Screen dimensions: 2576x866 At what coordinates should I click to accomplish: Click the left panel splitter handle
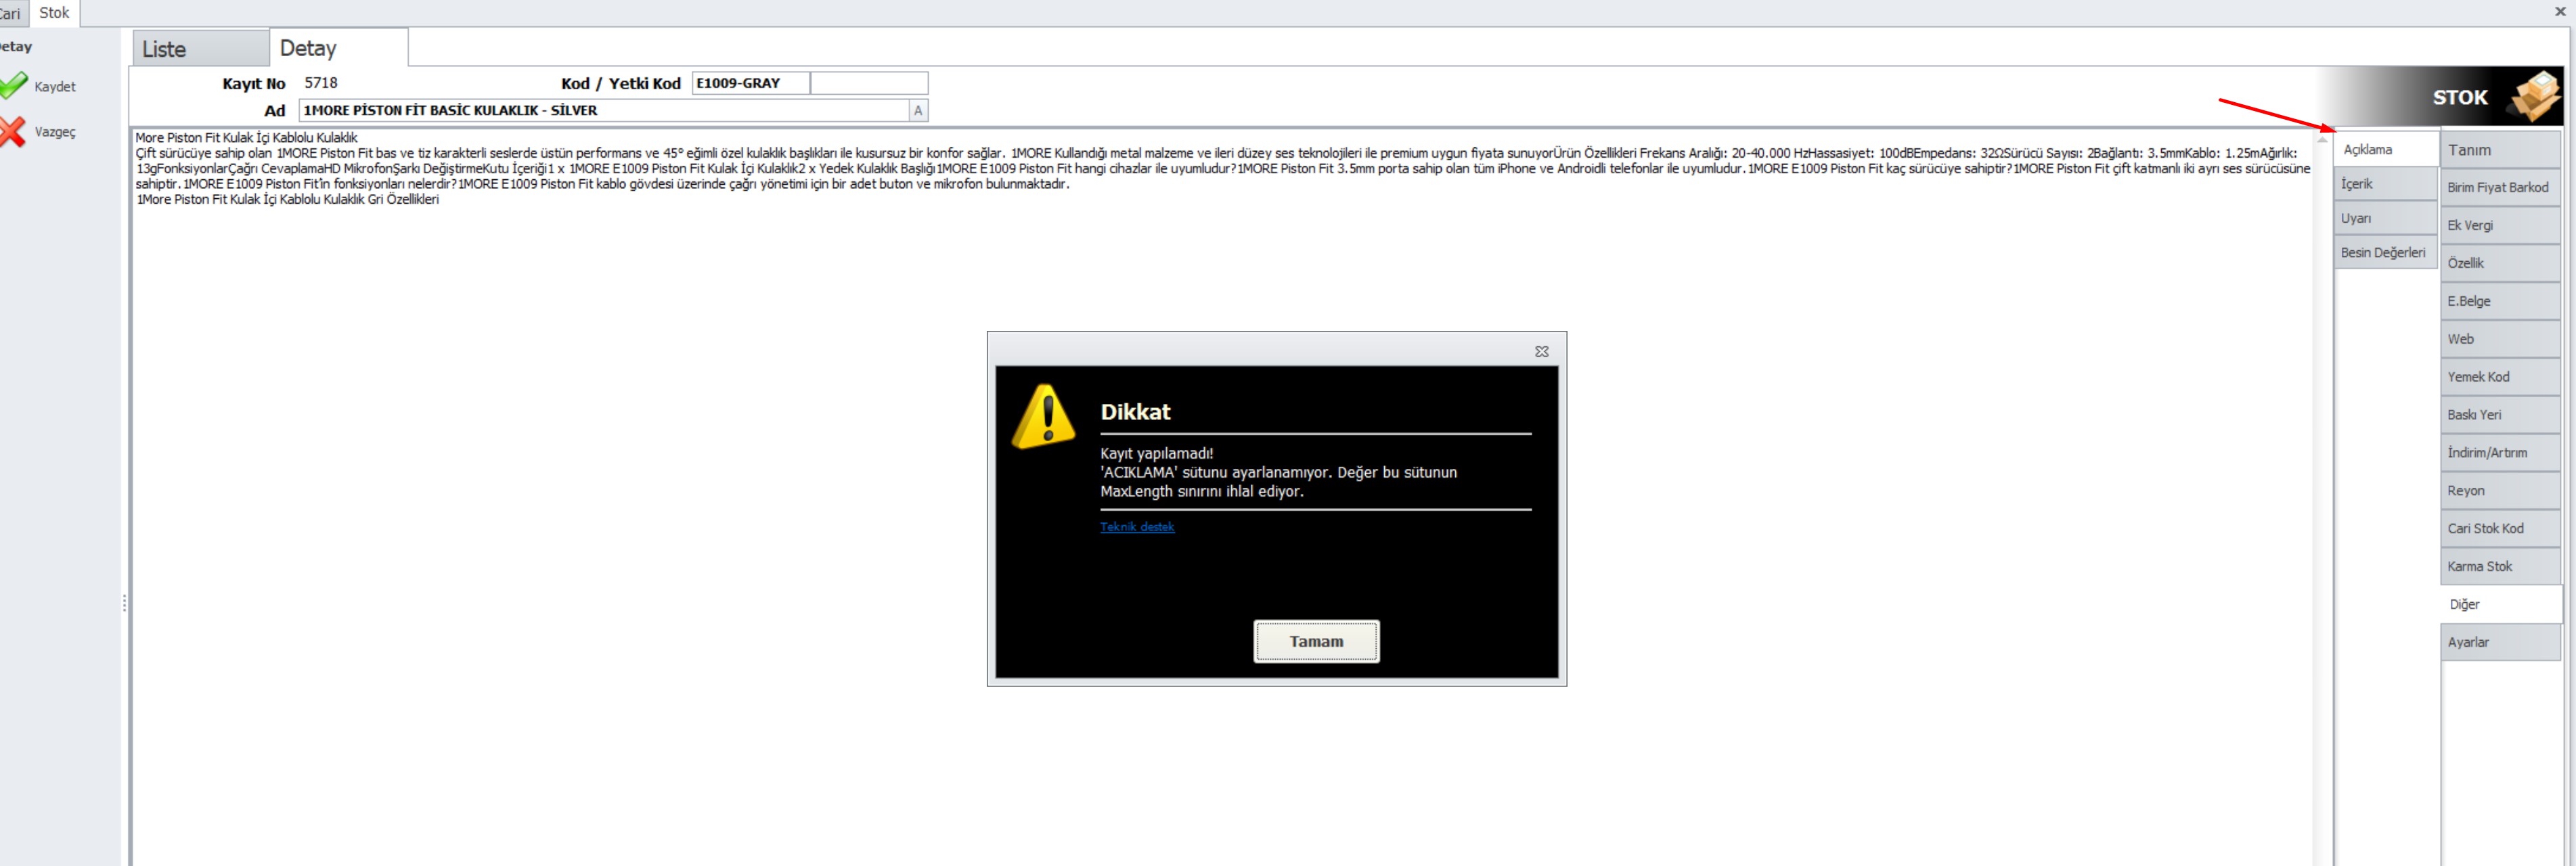tap(124, 603)
